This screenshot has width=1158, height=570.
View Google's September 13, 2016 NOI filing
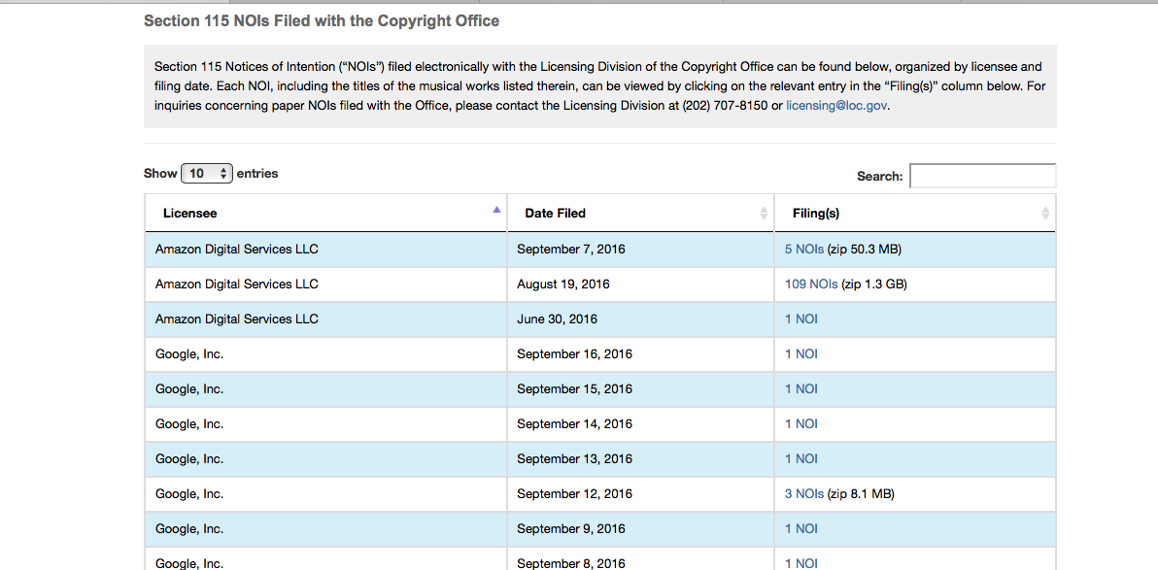(x=800, y=459)
